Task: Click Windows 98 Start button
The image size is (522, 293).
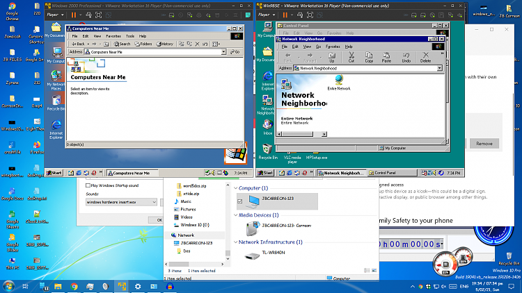Action: tap(265, 173)
